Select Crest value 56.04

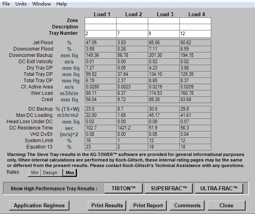click(101, 99)
